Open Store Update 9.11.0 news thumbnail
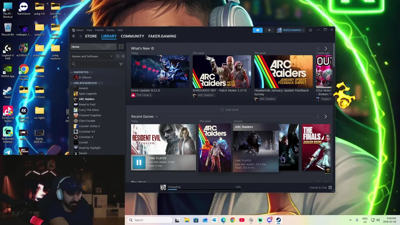The height and width of the screenshot is (225, 400). (160, 72)
